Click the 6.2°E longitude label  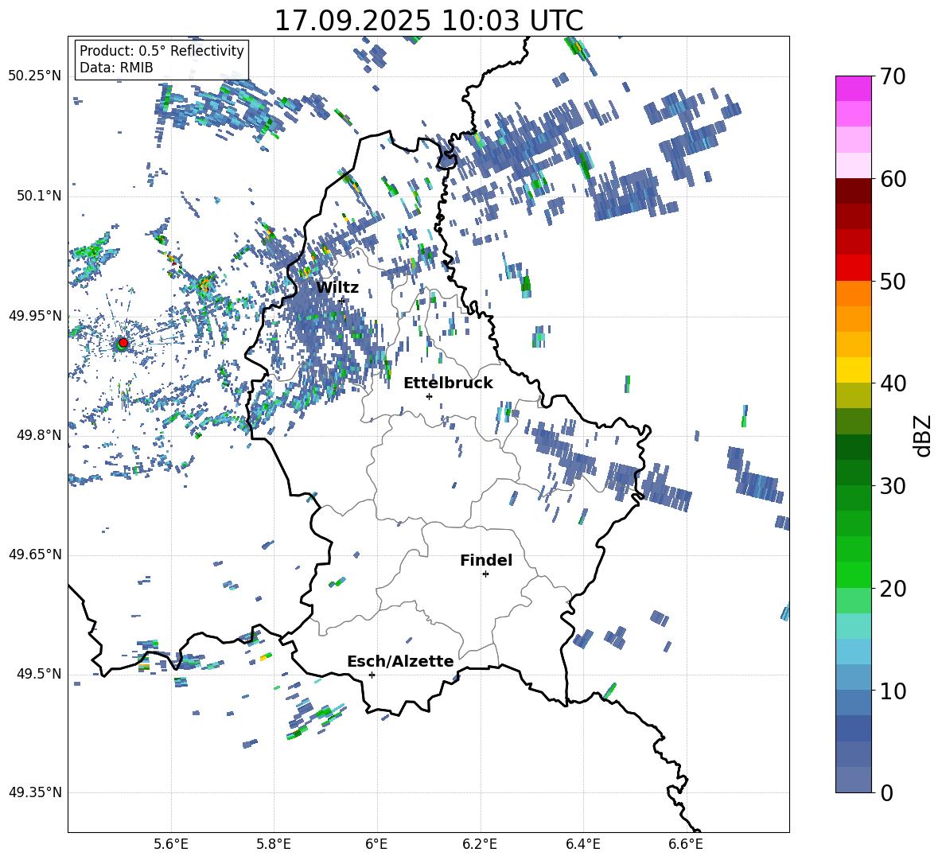(480, 844)
